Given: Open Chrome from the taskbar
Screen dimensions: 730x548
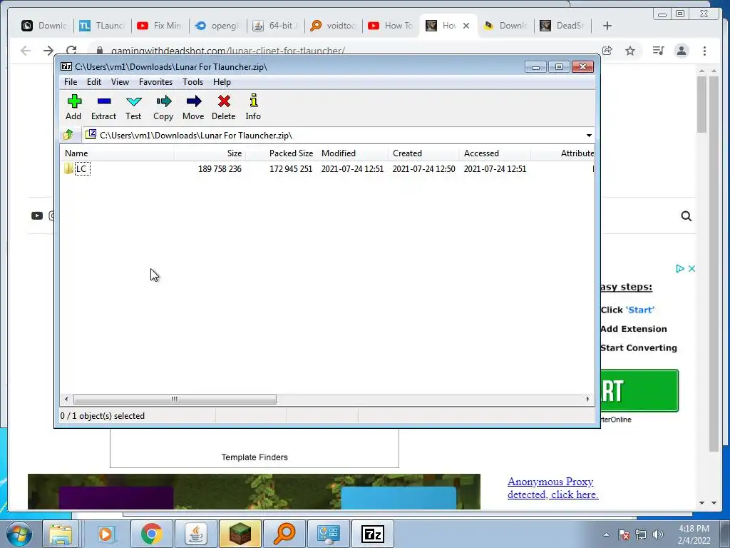Looking at the screenshot, I should 151,534.
